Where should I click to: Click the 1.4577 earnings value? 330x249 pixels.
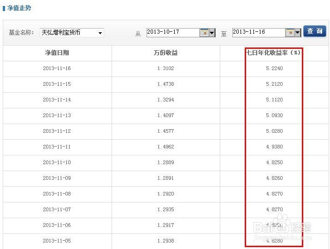tap(165, 131)
